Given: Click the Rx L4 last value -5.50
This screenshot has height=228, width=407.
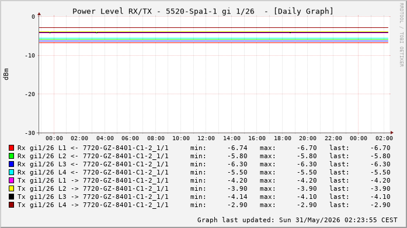Looking at the screenshot, I should (380, 172).
